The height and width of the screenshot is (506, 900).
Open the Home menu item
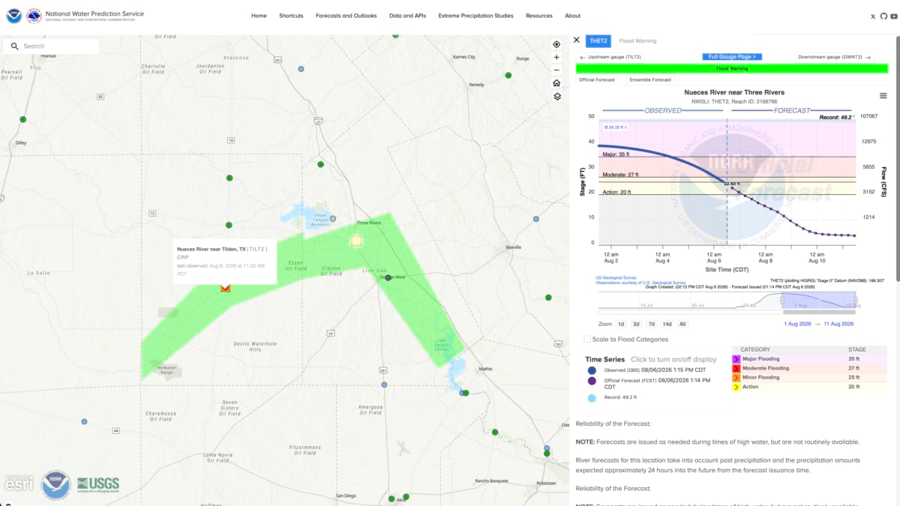[x=259, y=16]
